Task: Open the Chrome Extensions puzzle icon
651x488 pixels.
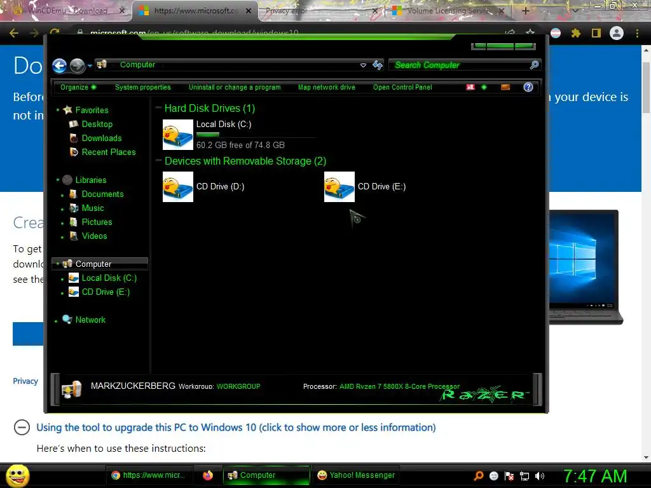Action: 575,33
